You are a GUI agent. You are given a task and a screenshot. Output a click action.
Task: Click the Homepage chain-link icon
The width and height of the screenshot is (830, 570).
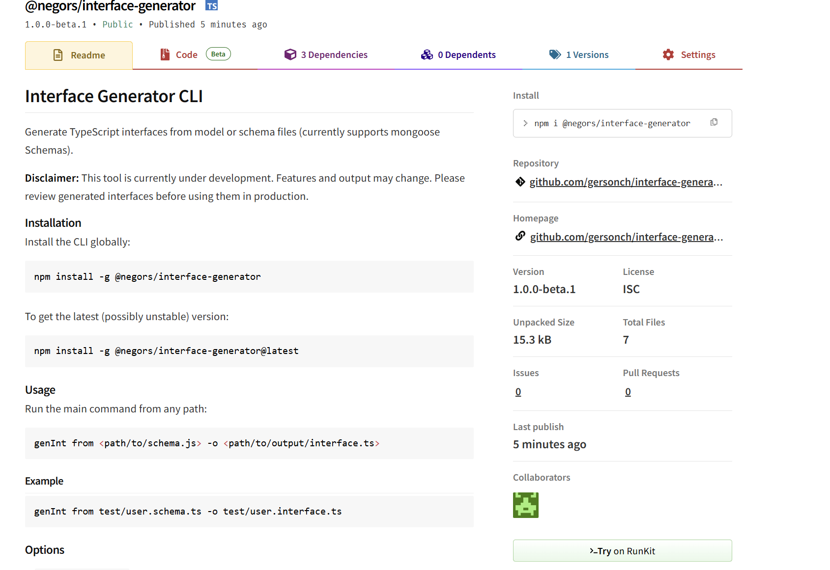[x=520, y=236]
